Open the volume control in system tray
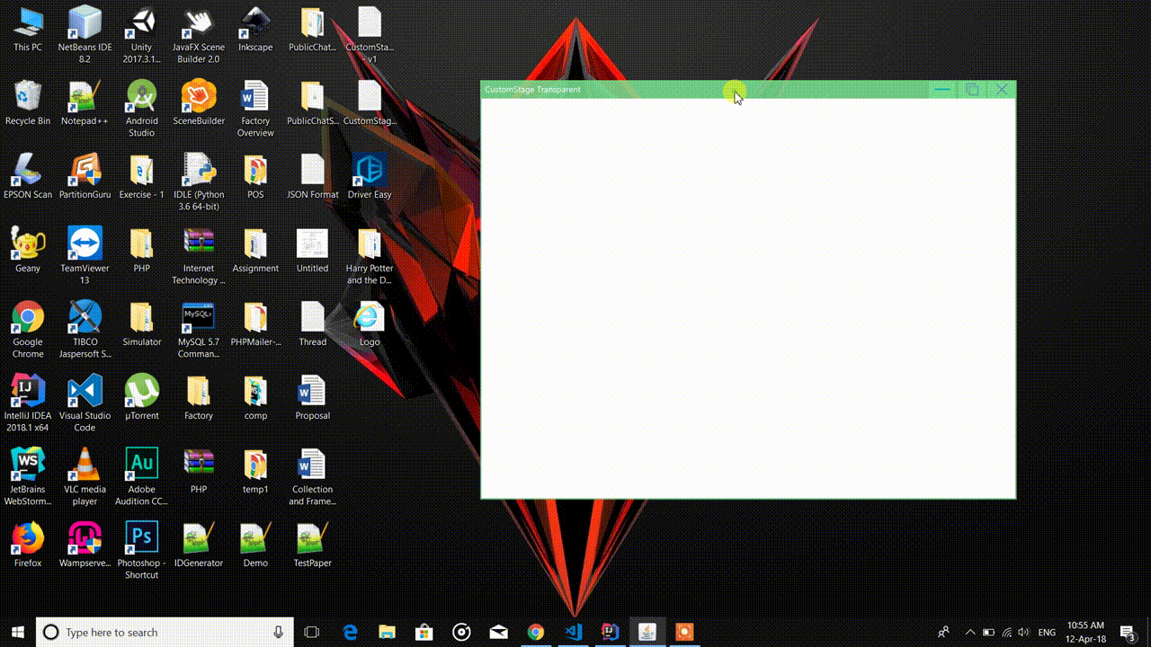1151x647 pixels. point(1025,633)
